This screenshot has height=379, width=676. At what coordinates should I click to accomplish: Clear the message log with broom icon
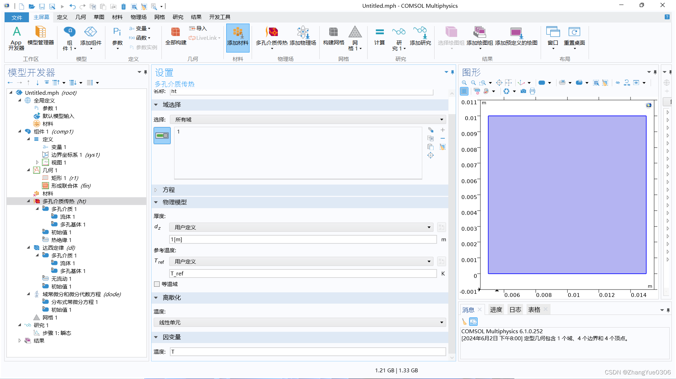[464, 321]
